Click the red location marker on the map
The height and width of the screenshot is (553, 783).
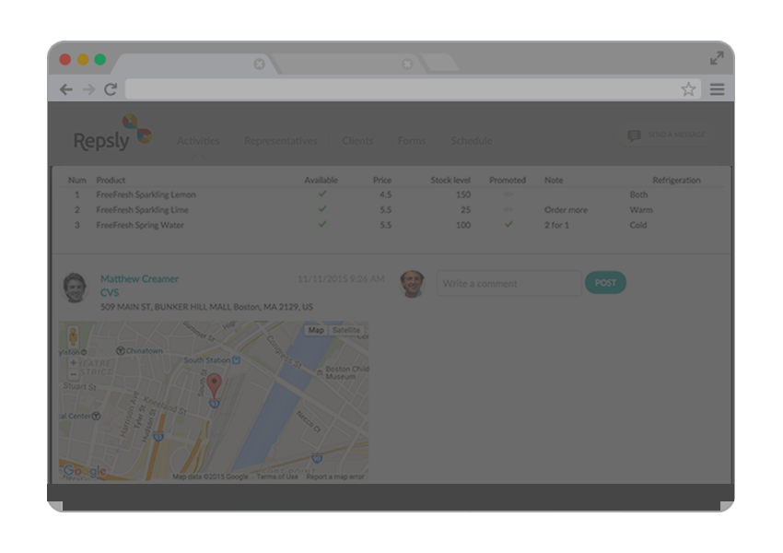(x=213, y=381)
